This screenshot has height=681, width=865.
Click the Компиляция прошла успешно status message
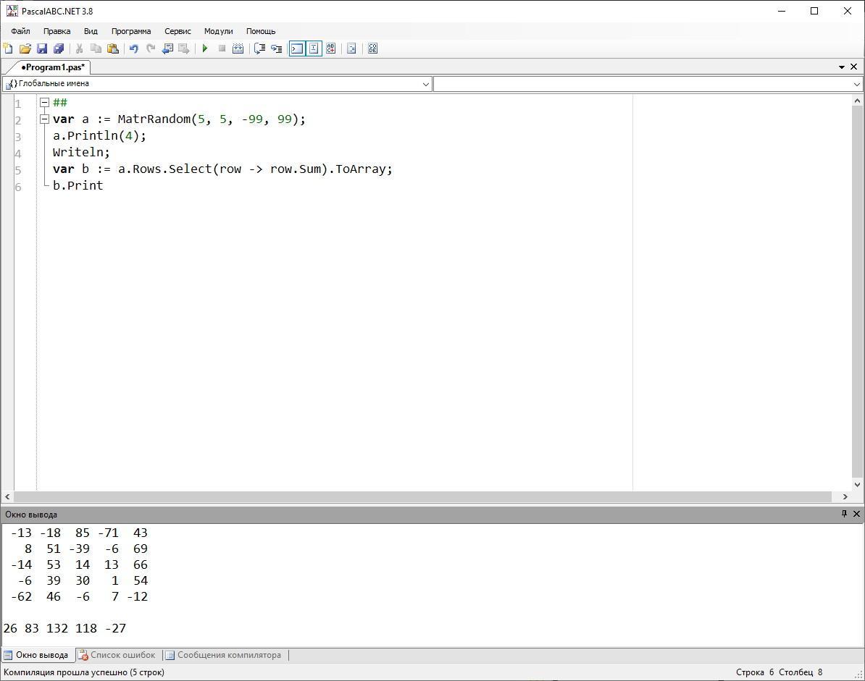[x=84, y=672]
